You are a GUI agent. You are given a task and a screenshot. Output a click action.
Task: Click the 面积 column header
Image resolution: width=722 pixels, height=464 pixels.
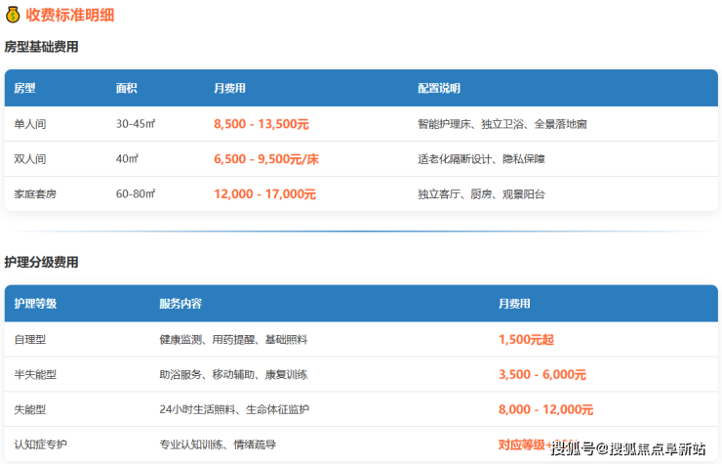point(127,88)
